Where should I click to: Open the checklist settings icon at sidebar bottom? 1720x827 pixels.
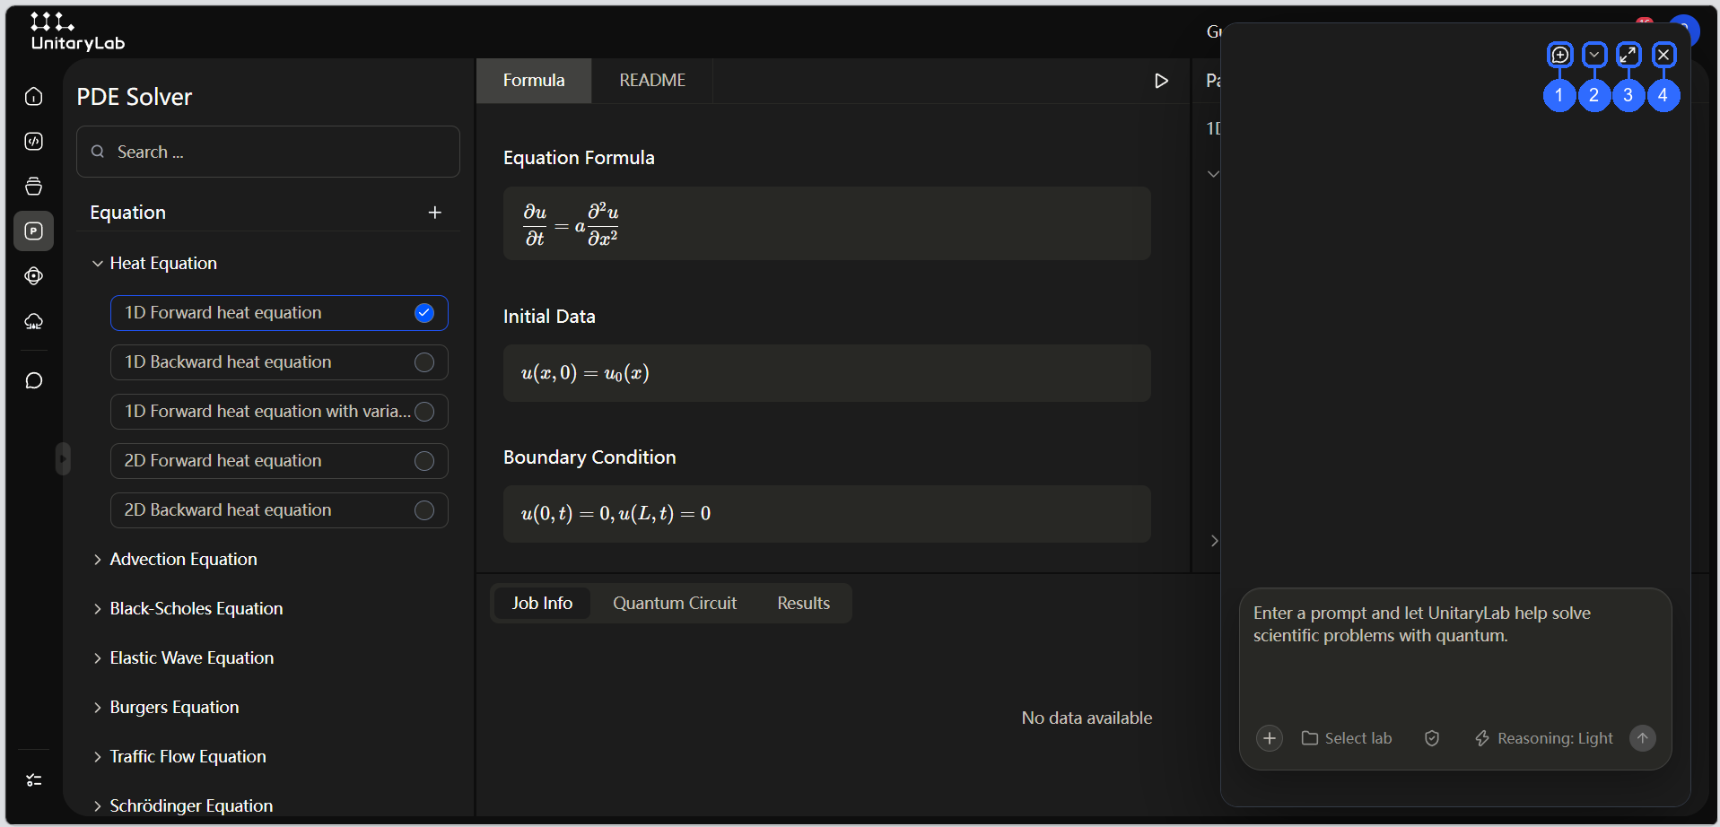click(x=33, y=780)
